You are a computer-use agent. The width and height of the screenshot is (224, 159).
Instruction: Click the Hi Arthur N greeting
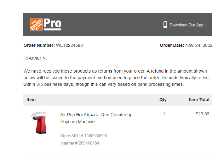pyautogui.click(x=35, y=58)
